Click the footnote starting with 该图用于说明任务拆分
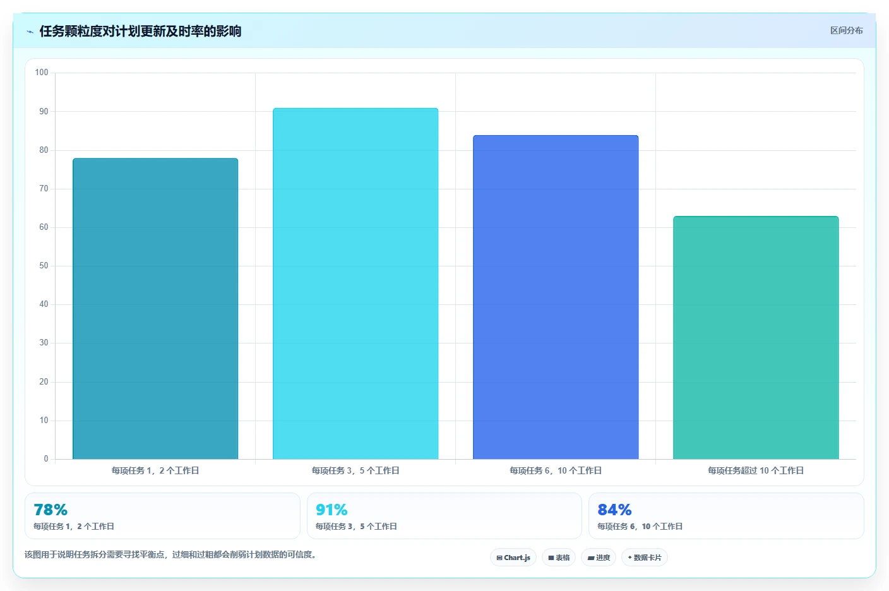Screen dimensions: 889x591 click(x=170, y=554)
